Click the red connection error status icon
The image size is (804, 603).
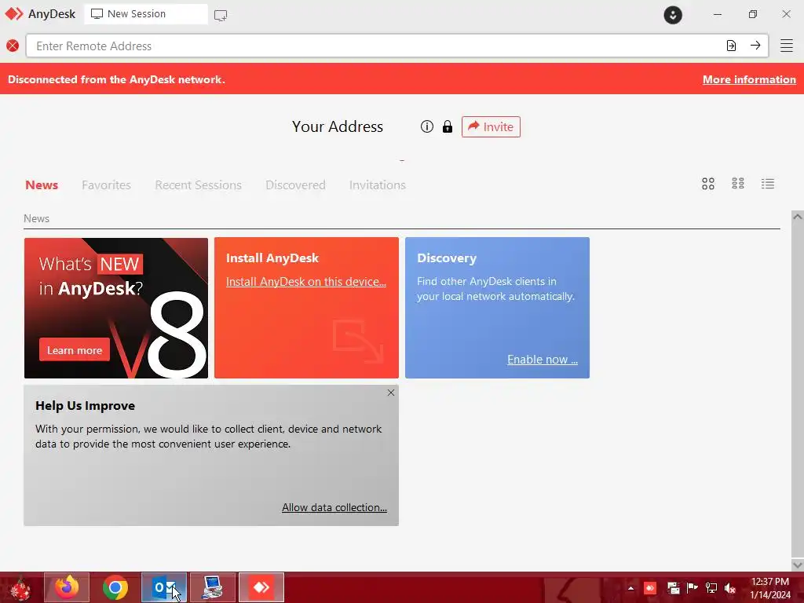pyautogui.click(x=13, y=46)
